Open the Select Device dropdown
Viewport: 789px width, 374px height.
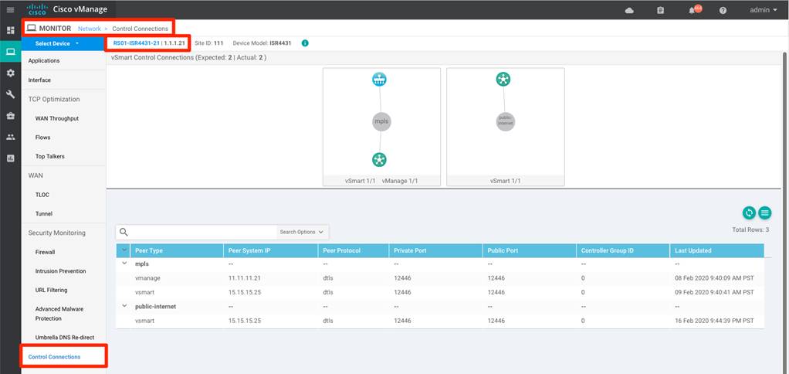point(63,44)
